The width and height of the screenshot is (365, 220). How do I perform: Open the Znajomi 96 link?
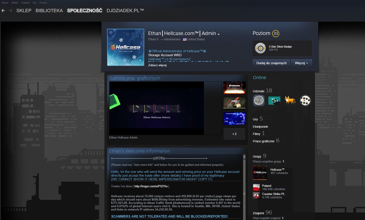click(262, 213)
